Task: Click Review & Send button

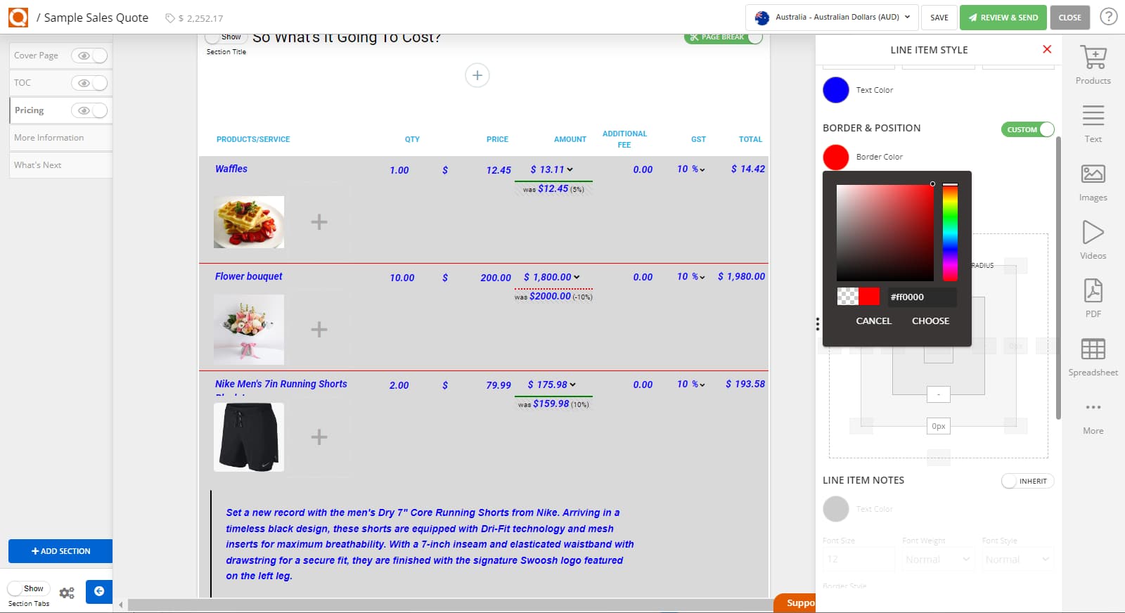Action: 1003,18
